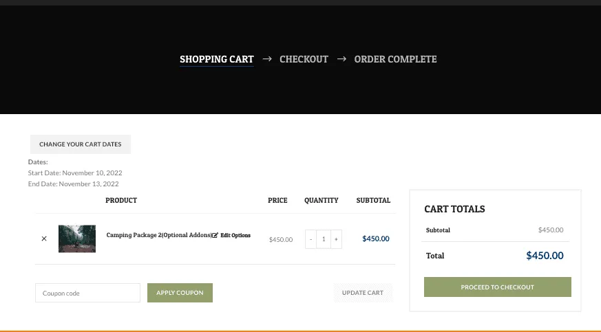
Task: Open the Camping Package 2 product thumbnail
Action: click(77, 239)
